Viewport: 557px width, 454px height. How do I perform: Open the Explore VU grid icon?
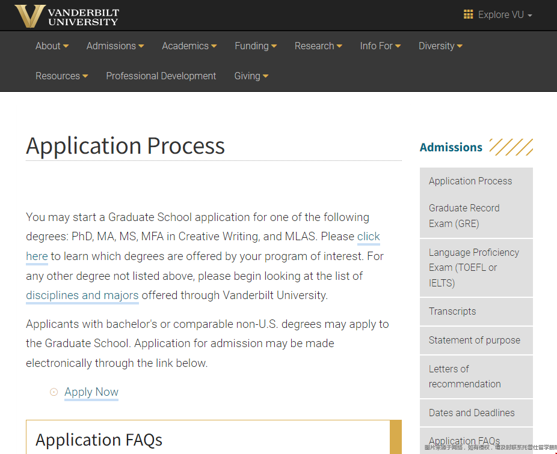[468, 14]
